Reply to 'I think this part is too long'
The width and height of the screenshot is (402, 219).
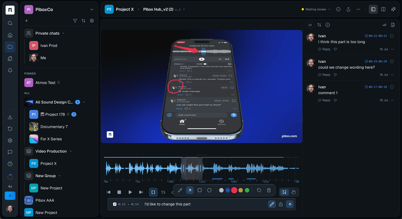click(324, 49)
